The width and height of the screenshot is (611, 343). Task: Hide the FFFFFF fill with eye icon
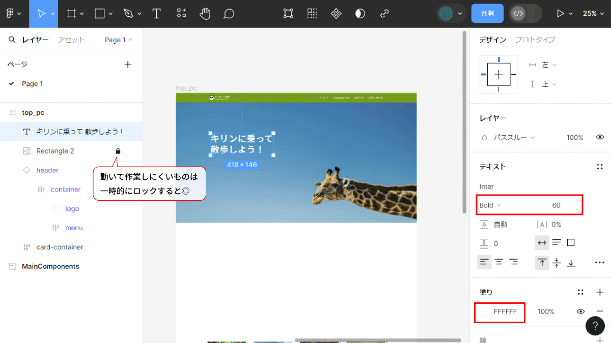580,311
